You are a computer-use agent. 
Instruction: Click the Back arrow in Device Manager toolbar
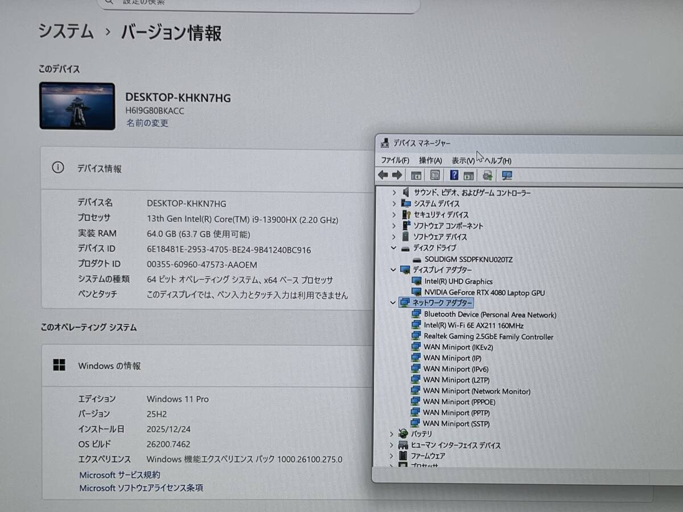tap(383, 175)
